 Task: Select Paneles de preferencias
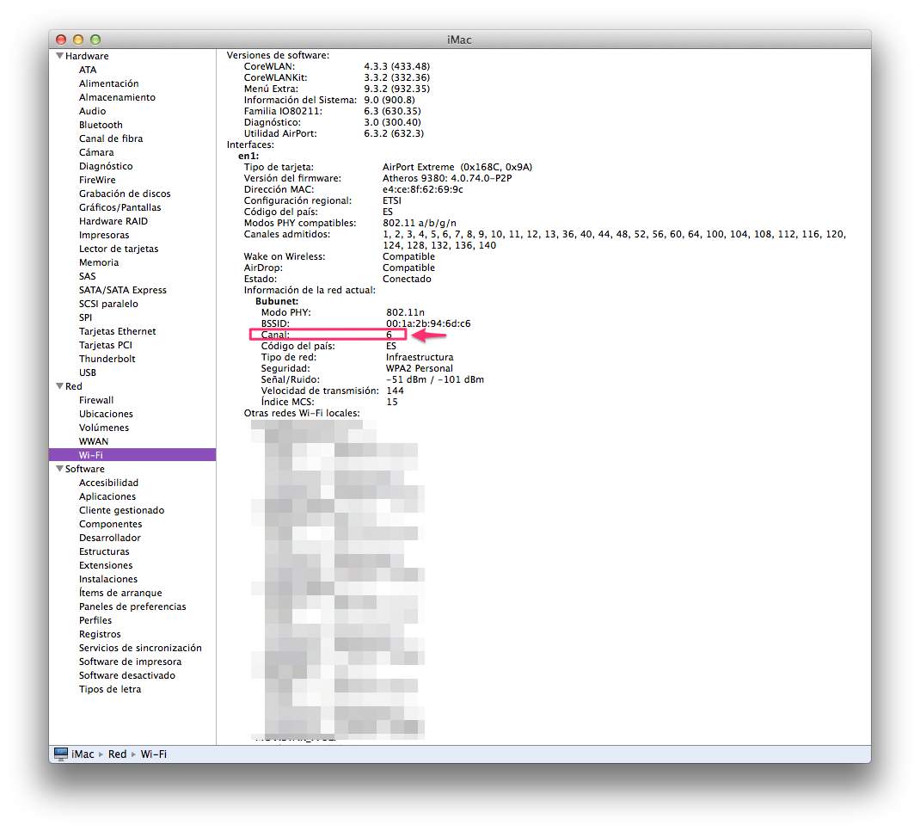pos(132,606)
